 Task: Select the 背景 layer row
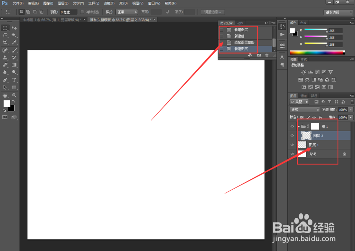click(x=320, y=154)
